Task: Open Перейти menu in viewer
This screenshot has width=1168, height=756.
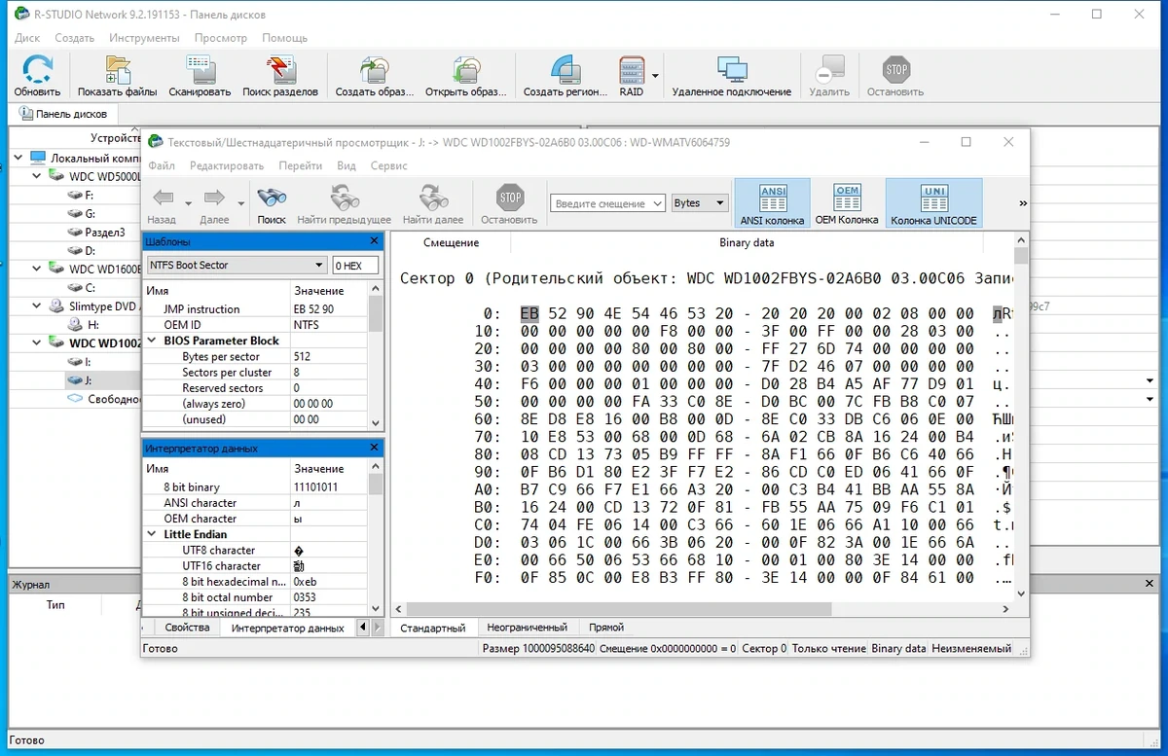Action: click(301, 166)
